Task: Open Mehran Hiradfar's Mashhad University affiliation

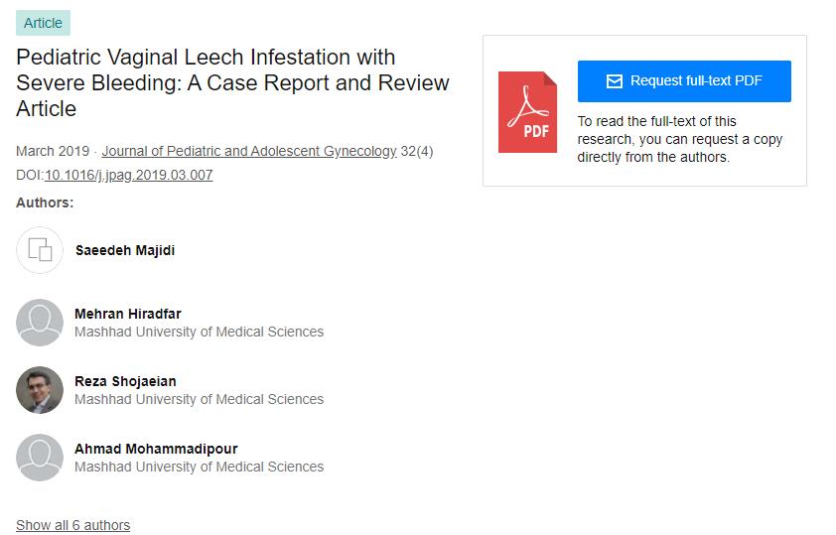Action: (199, 332)
